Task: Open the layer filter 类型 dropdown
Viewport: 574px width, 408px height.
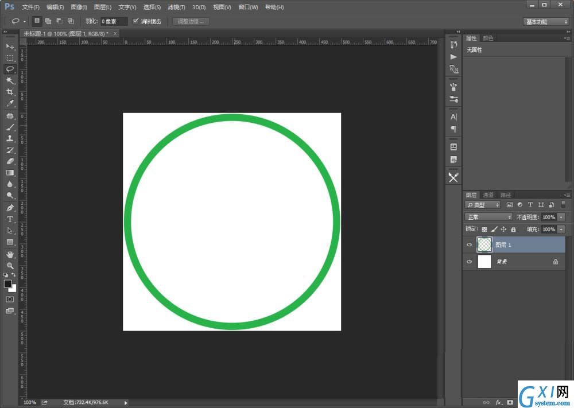Action: tap(483, 205)
